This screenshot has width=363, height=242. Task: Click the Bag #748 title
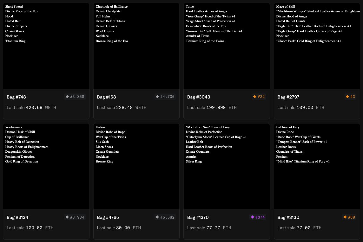(16, 97)
